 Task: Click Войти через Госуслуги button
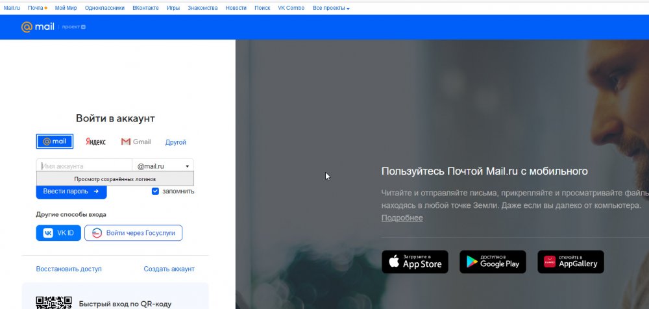133,233
